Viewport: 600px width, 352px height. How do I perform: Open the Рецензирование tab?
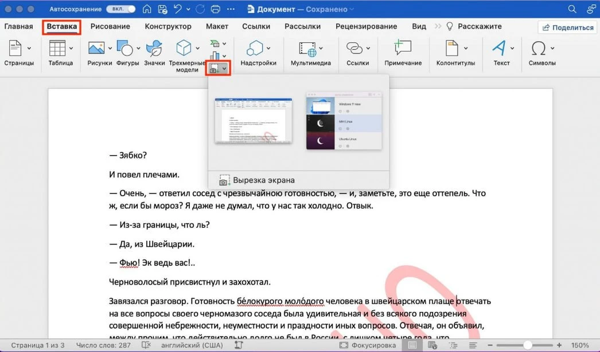pos(366,26)
